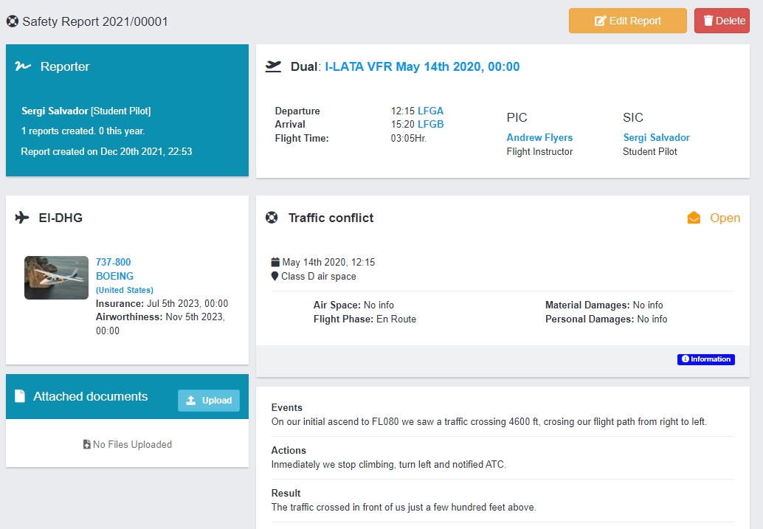The image size is (763, 529).
Task: Open Sergi Salvador SIC profile link
Action: tap(656, 137)
